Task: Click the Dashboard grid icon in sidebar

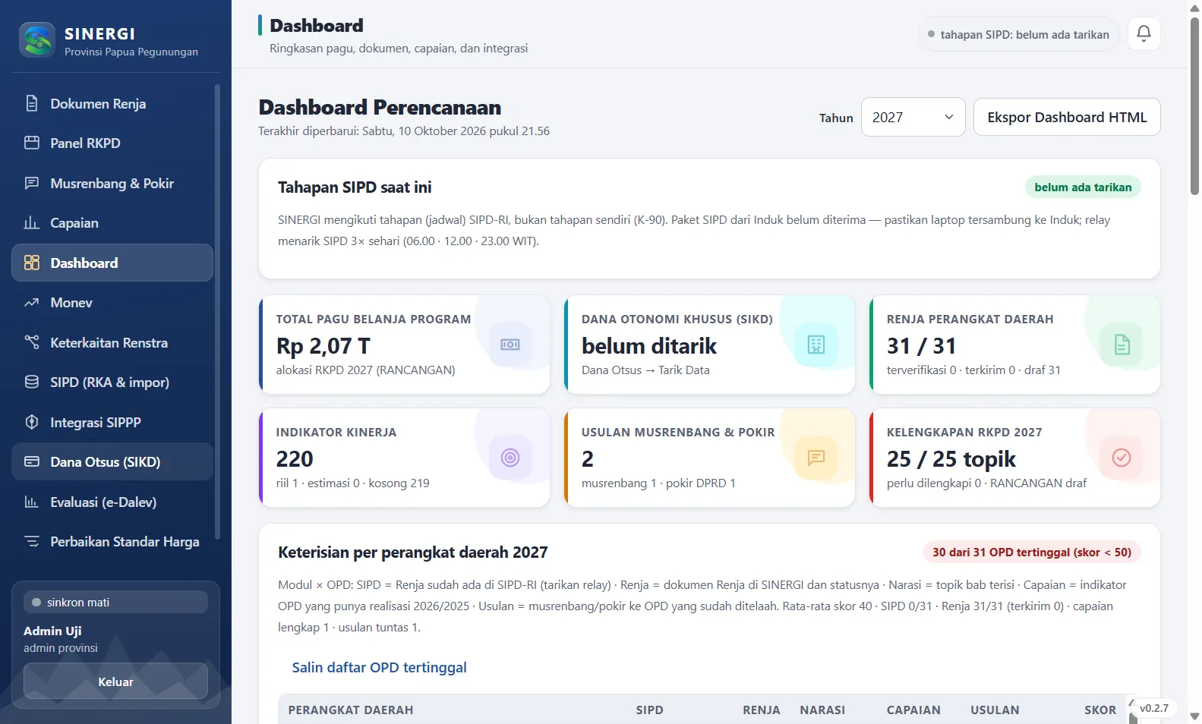Action: pos(32,263)
